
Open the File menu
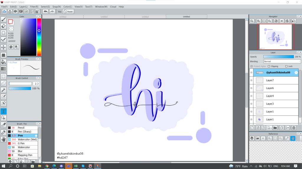[x=4, y=7]
